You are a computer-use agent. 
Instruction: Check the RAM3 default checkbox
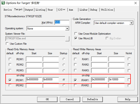[x=75, y=70]
